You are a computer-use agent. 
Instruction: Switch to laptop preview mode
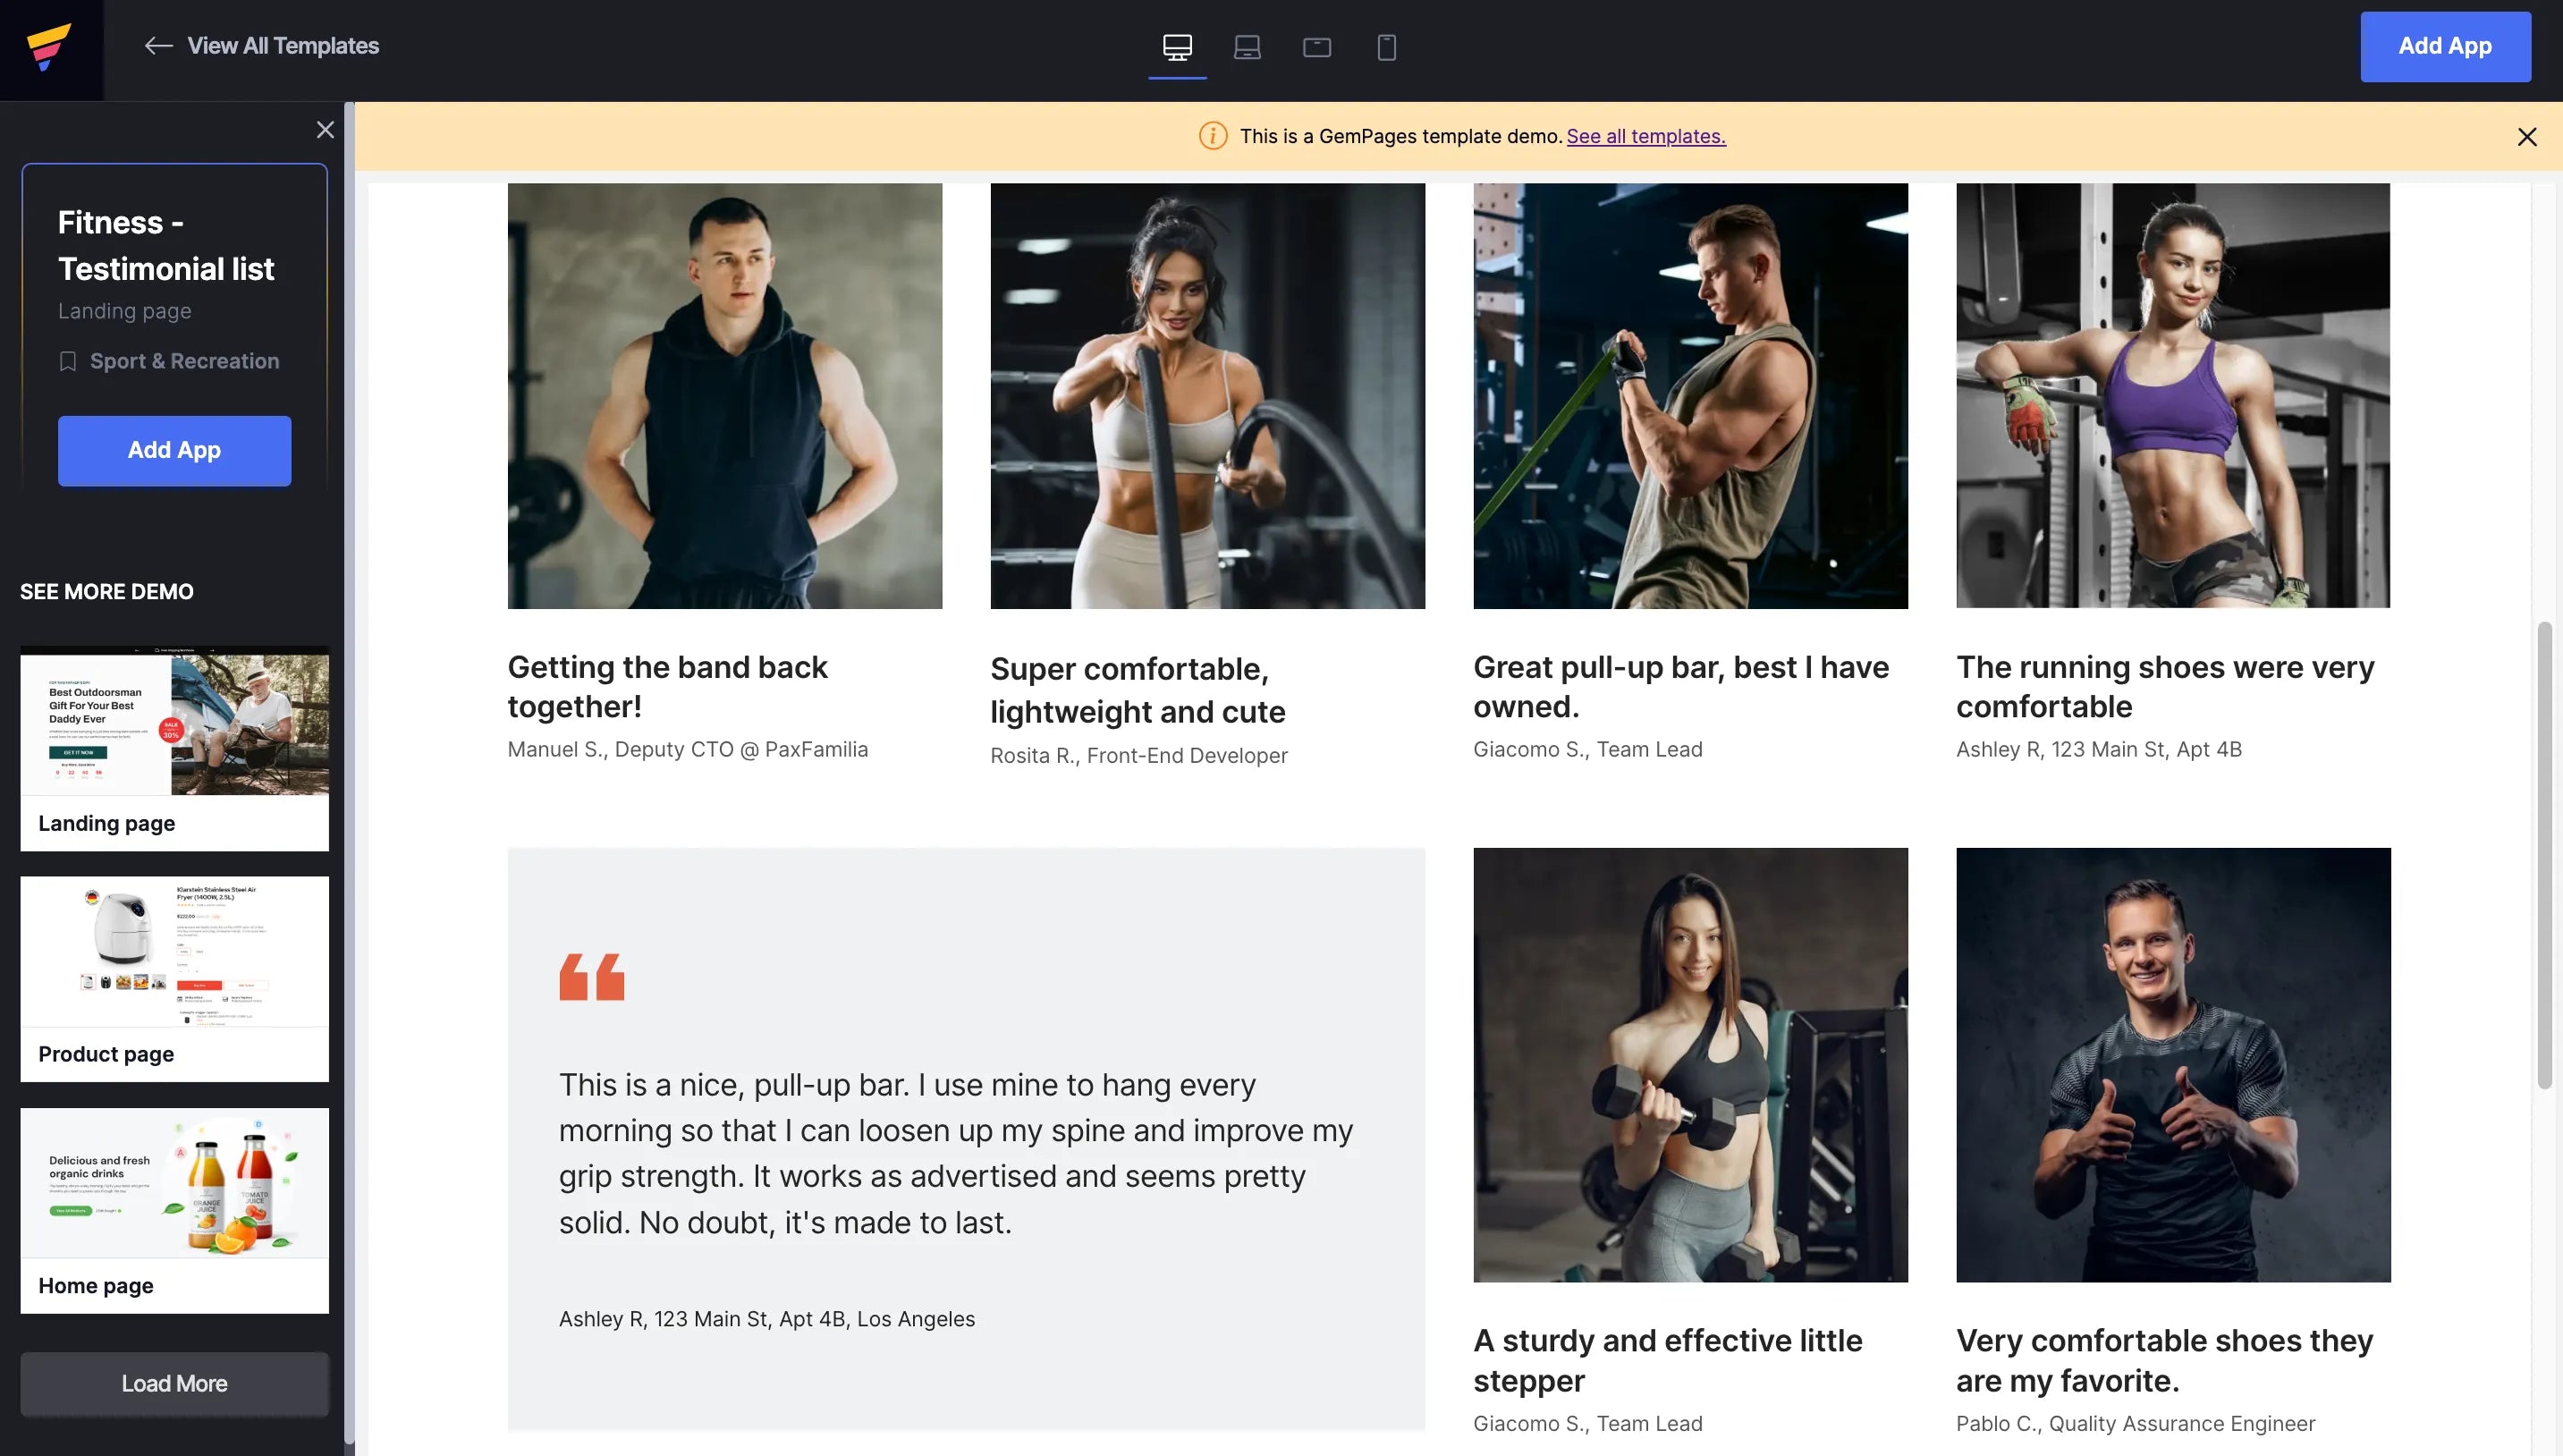[x=1247, y=47]
